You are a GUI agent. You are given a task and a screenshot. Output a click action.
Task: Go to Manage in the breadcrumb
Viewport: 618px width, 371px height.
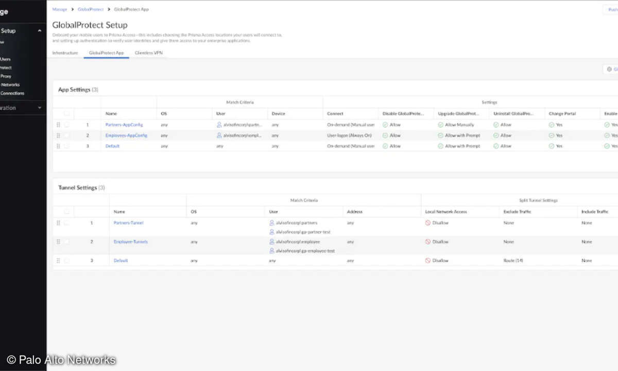60,9
